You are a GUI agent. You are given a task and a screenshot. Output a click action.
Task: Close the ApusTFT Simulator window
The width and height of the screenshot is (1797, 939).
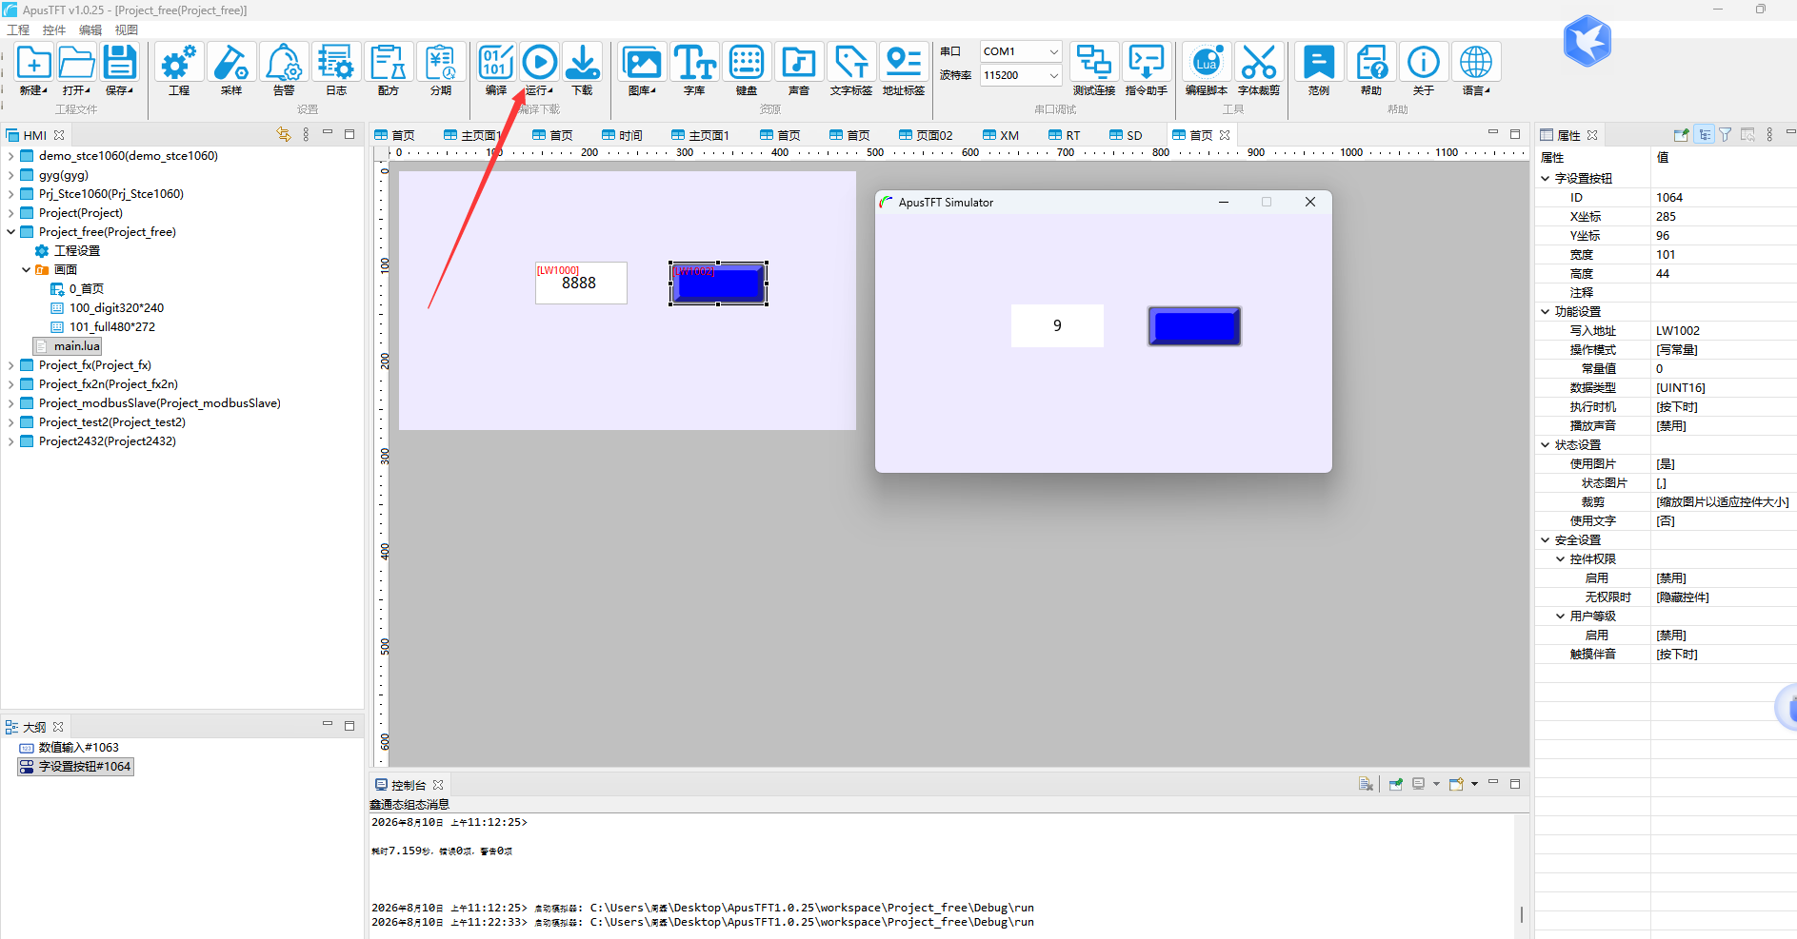(x=1310, y=202)
